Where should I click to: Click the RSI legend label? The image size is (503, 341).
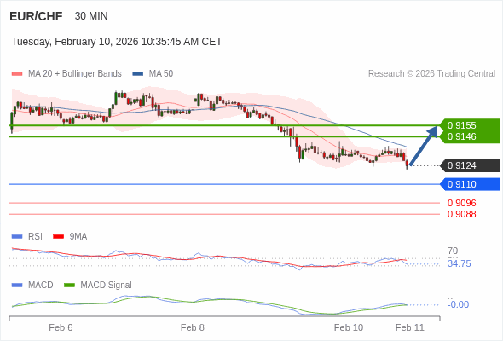pyautogui.click(x=35, y=236)
